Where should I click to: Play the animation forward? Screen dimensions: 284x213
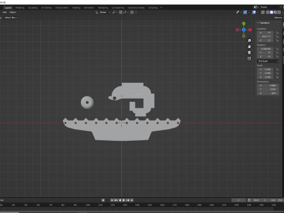[124, 200]
